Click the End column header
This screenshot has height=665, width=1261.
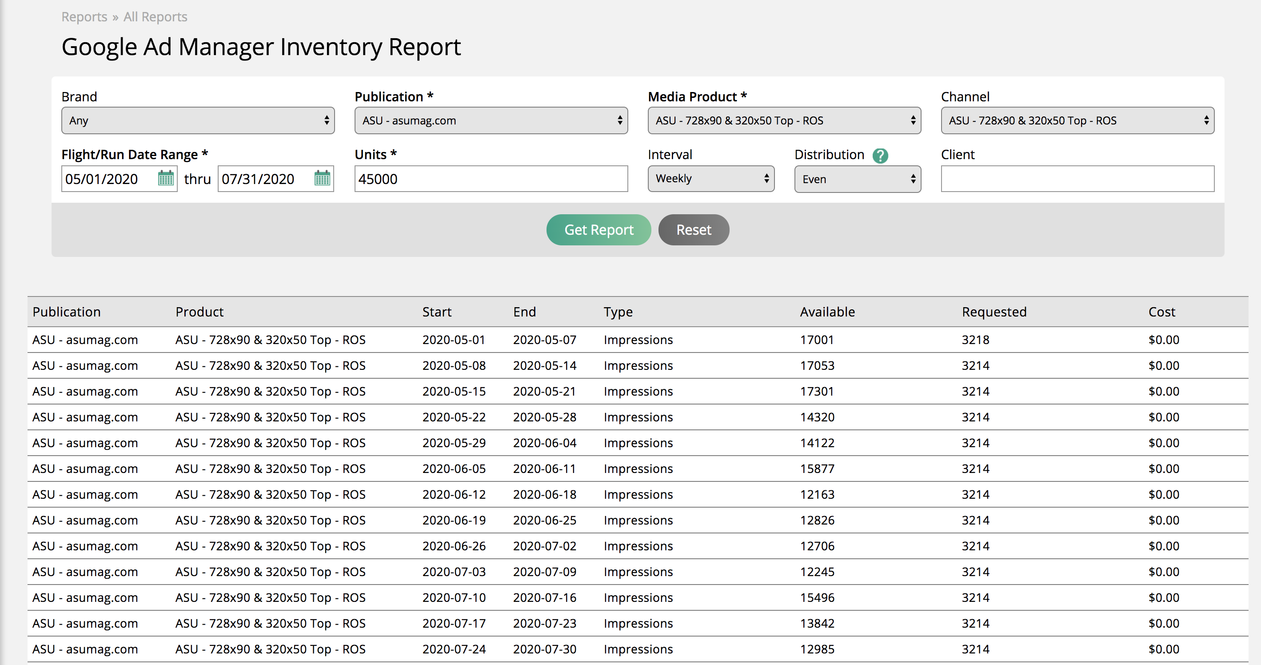point(524,312)
